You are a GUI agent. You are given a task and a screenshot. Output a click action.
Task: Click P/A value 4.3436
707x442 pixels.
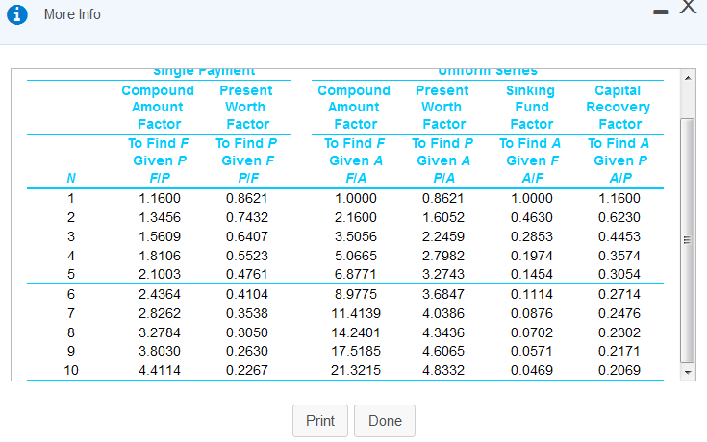(443, 332)
